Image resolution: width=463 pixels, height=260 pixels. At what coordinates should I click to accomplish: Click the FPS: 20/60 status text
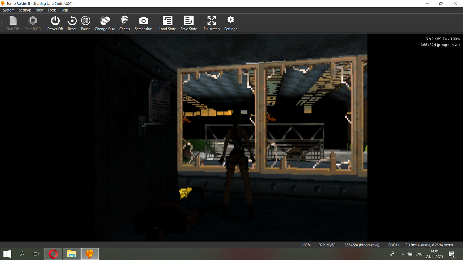click(x=327, y=245)
